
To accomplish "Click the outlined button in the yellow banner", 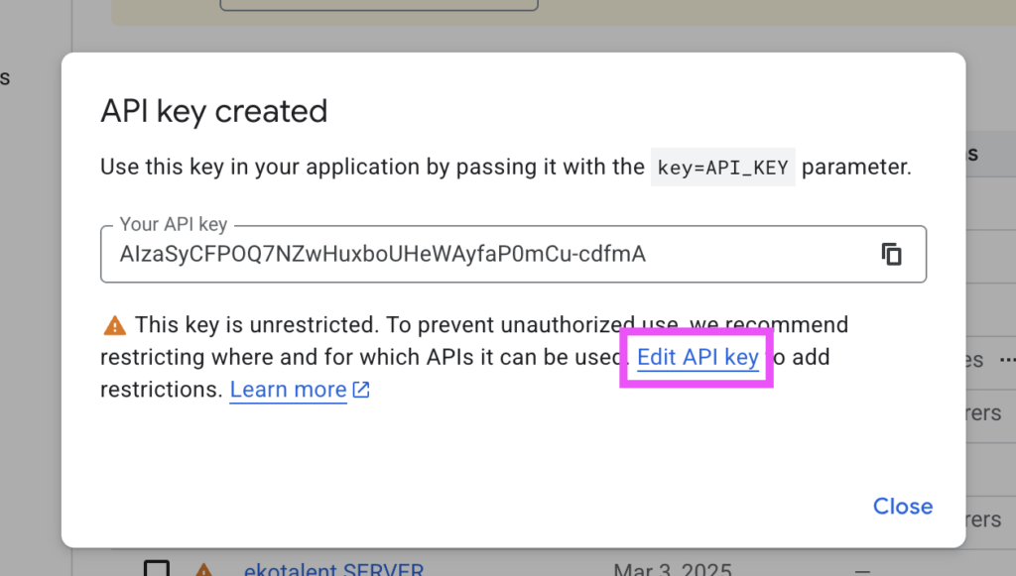I will [378, 5].
